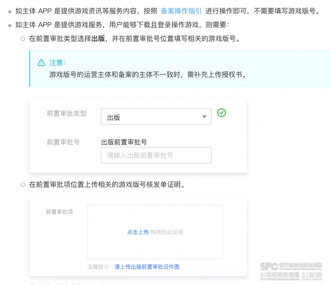Click the blue warning triangle icon beside 注意
331x285 pixels.
pos(41,63)
